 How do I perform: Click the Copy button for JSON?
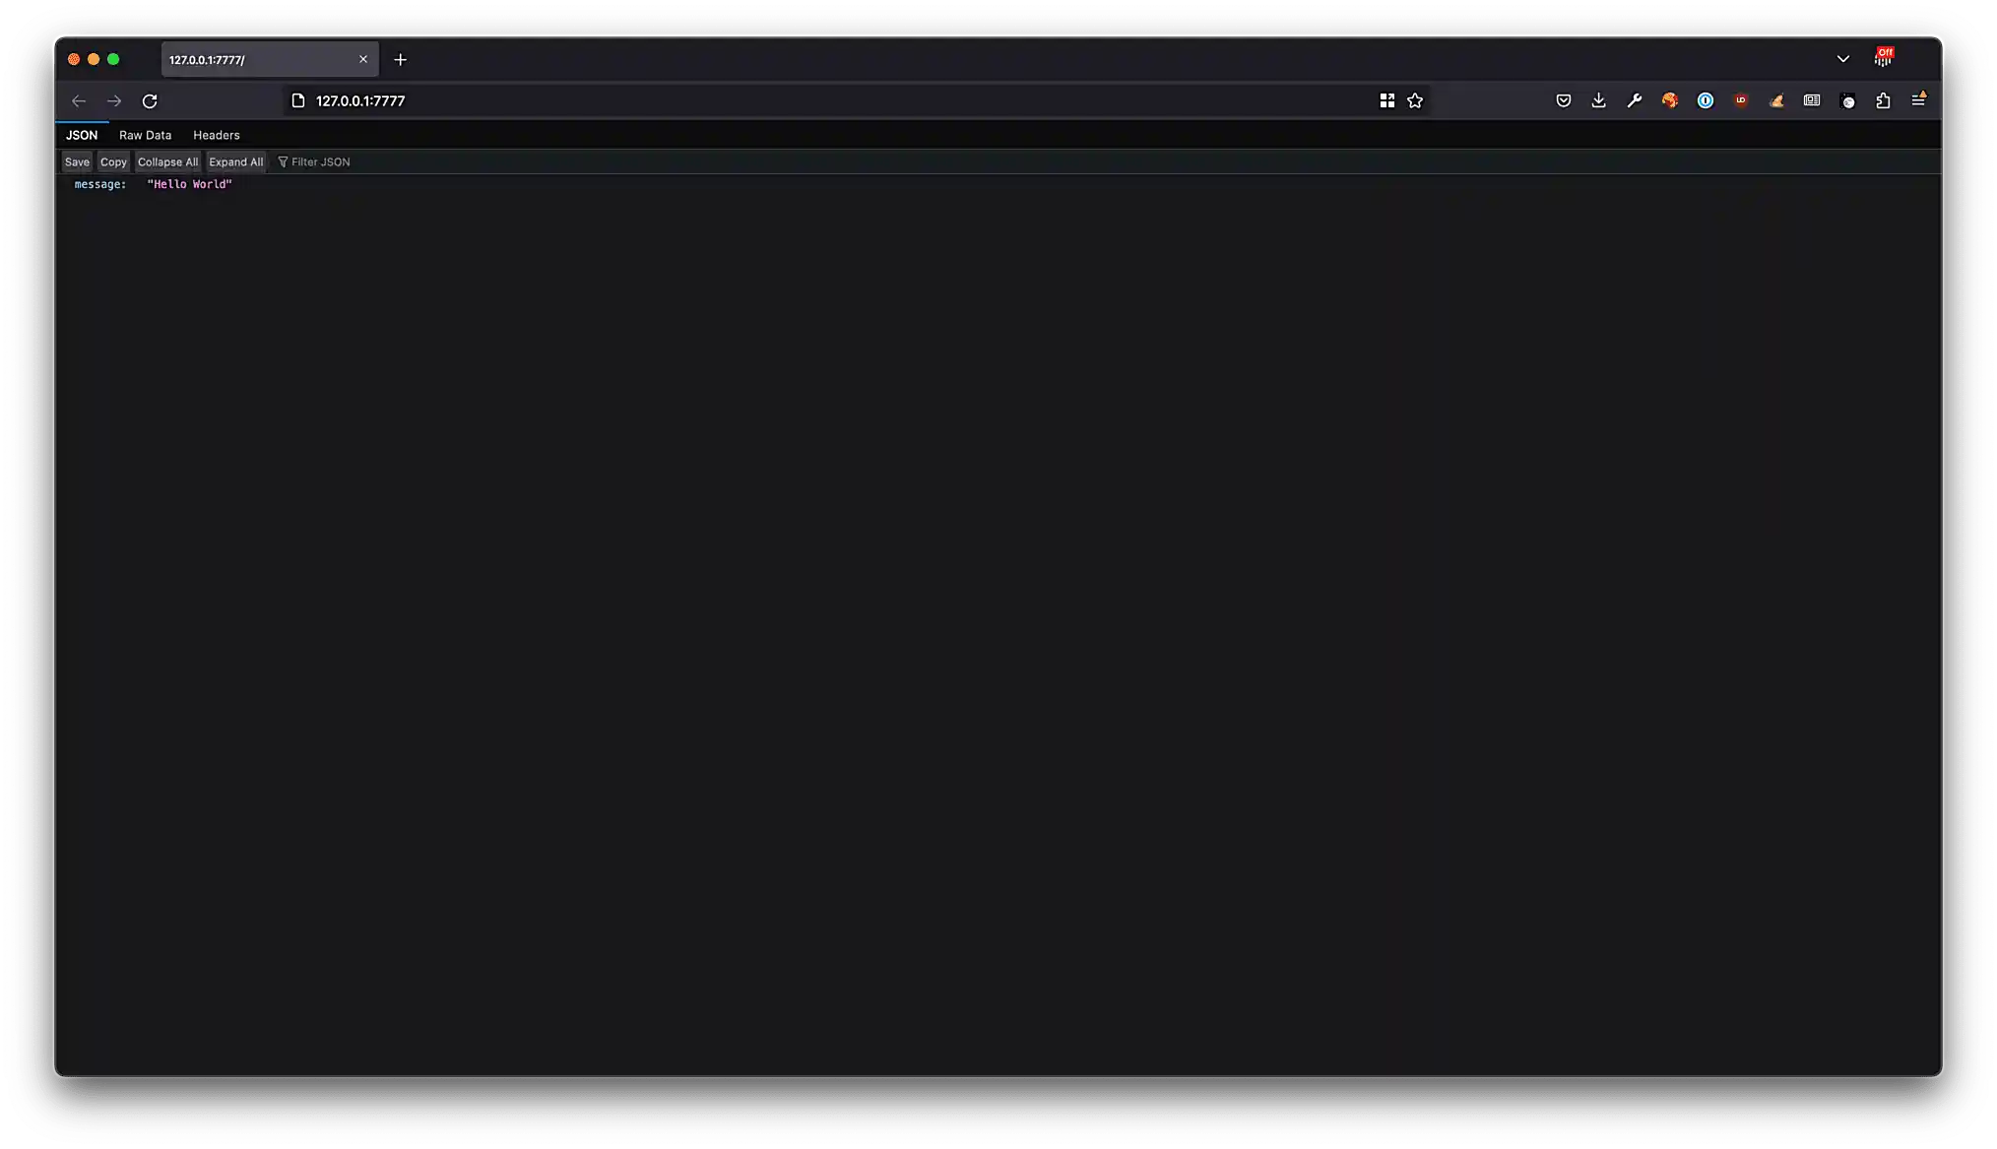point(112,161)
